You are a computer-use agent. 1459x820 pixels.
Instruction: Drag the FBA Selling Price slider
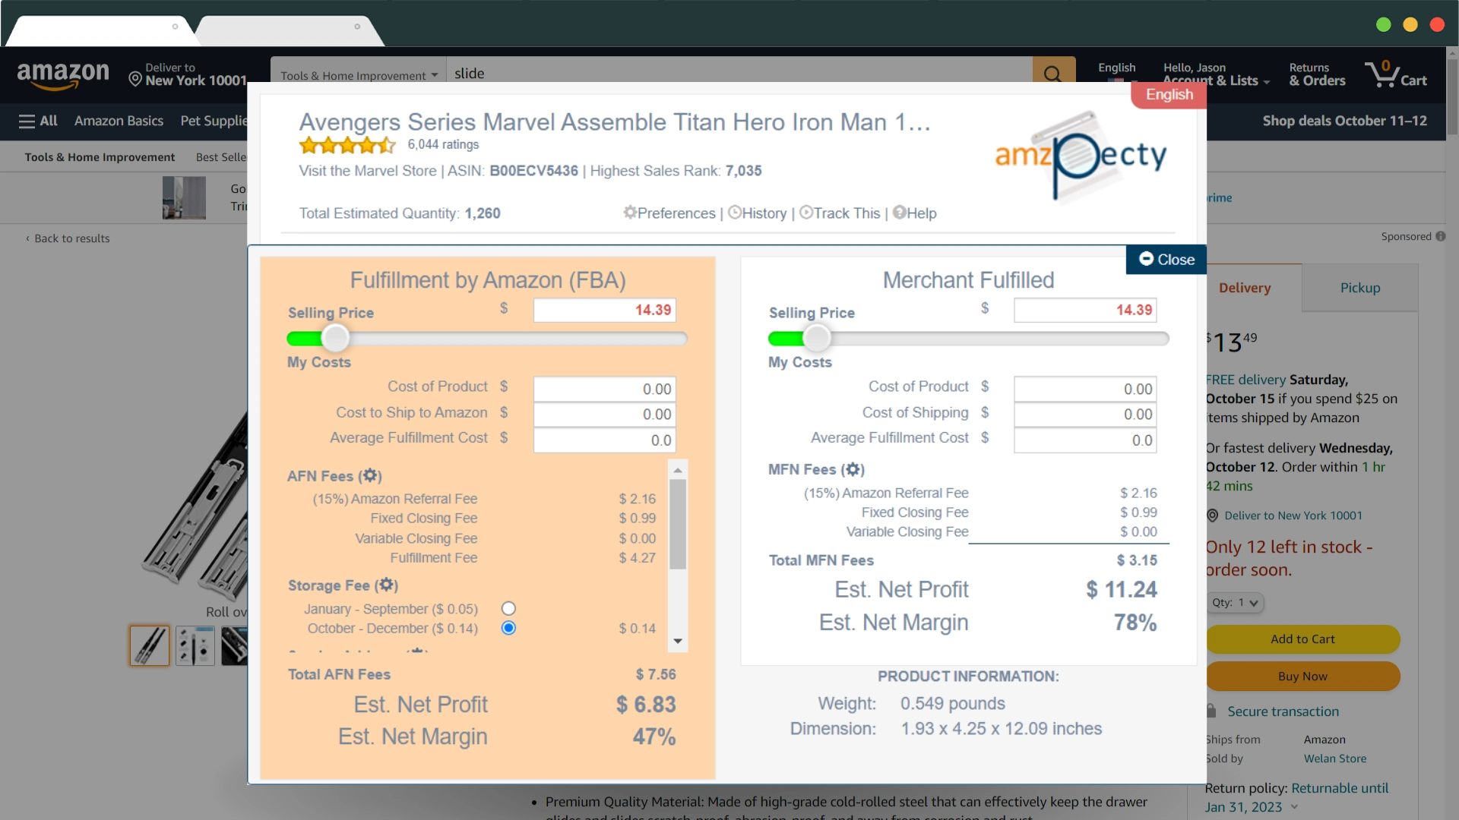[336, 337]
